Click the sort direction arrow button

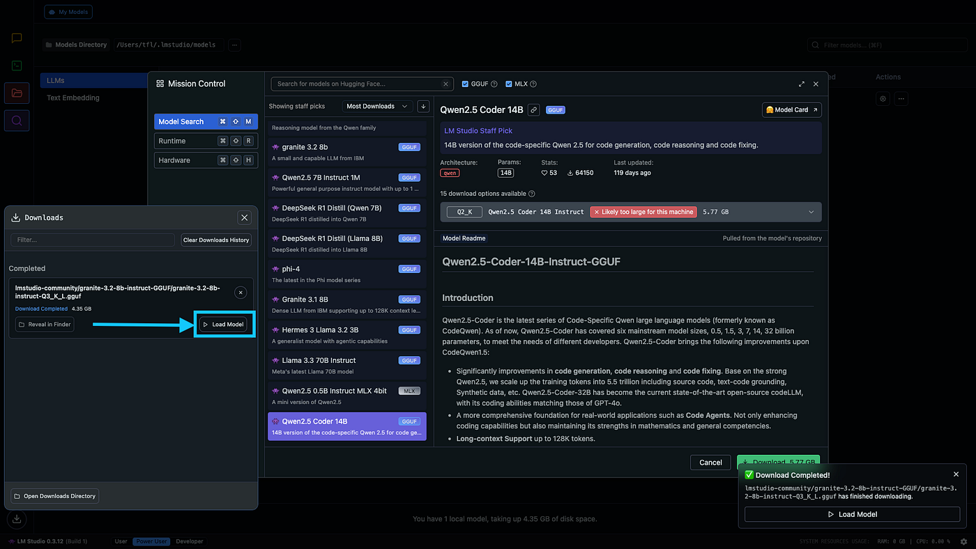(x=423, y=106)
